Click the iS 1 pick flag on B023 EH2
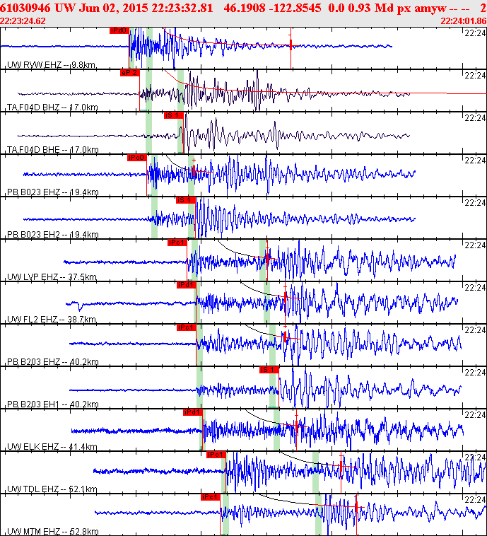The image size is (487, 536). [186, 200]
